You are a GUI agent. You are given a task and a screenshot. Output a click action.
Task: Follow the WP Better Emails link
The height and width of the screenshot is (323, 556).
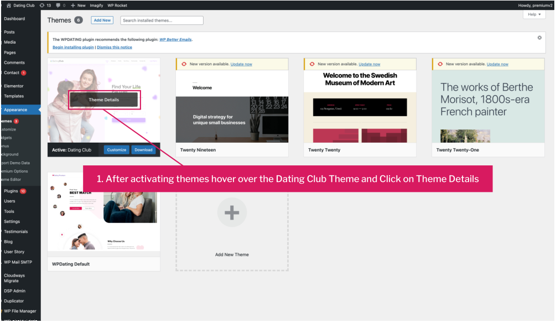click(x=175, y=40)
